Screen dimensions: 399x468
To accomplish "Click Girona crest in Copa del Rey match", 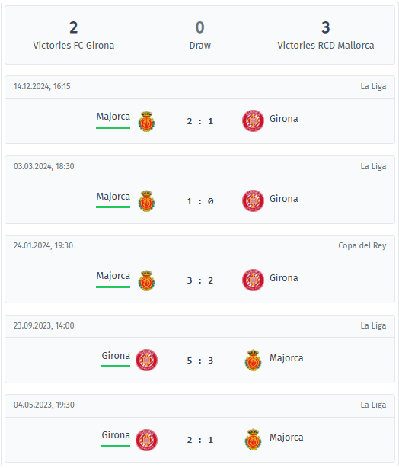I will (253, 280).
